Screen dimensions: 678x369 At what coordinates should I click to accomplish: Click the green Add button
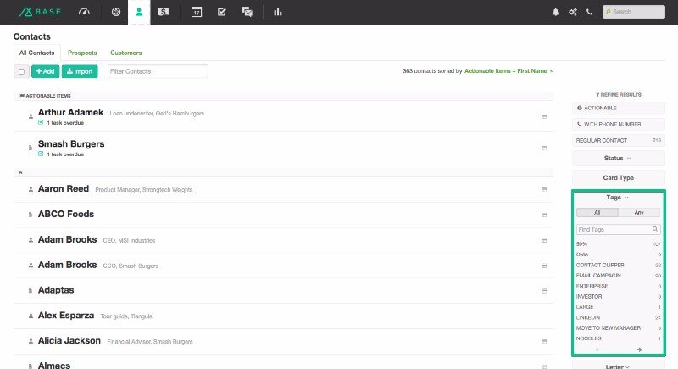click(x=46, y=72)
